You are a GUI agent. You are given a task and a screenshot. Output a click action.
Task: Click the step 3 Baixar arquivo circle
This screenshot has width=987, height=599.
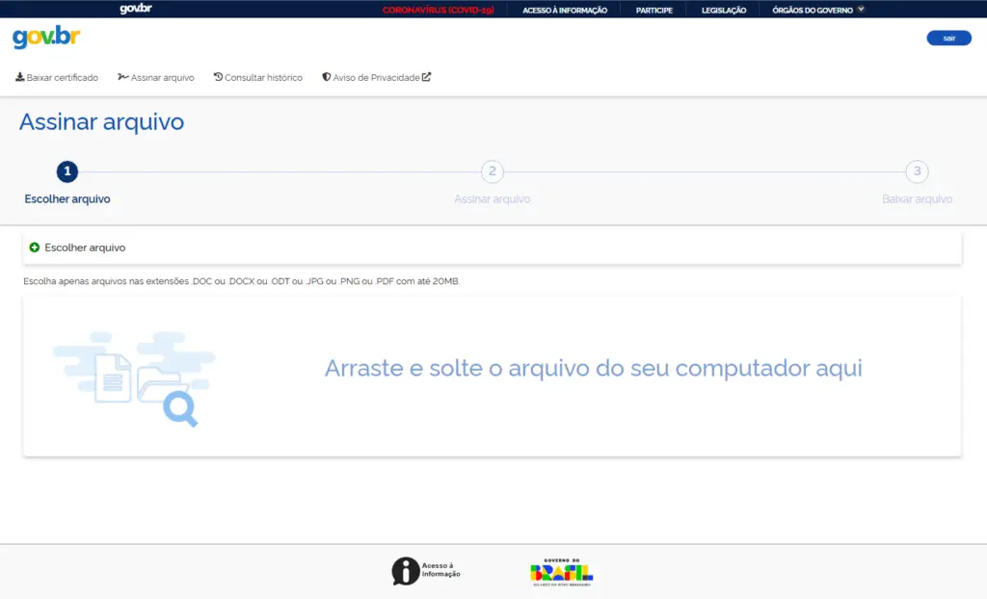[x=917, y=171]
